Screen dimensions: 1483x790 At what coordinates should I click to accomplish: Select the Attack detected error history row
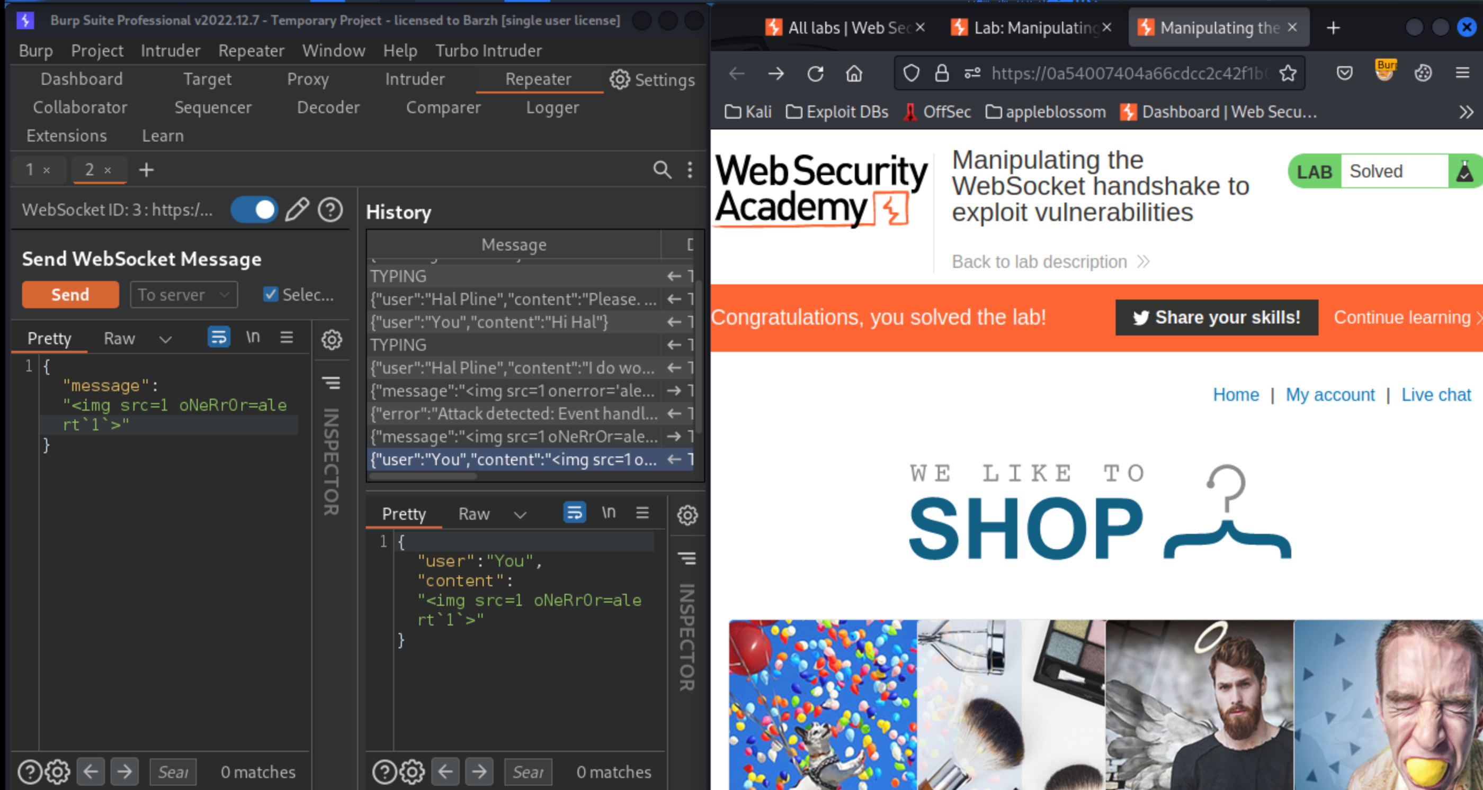[x=530, y=413]
